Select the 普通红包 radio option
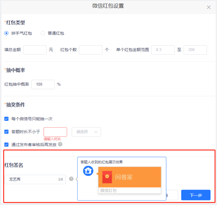The width and height of the screenshot is (217, 205). click(x=43, y=33)
